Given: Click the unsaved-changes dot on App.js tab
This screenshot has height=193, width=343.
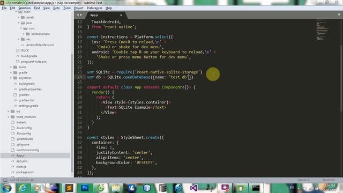Looking at the screenshot, I should point(121,15).
